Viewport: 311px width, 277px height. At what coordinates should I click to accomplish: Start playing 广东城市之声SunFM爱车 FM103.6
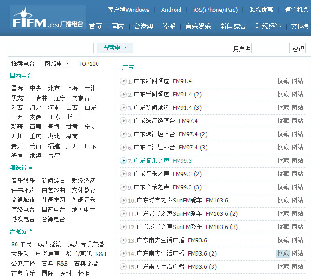(123, 201)
